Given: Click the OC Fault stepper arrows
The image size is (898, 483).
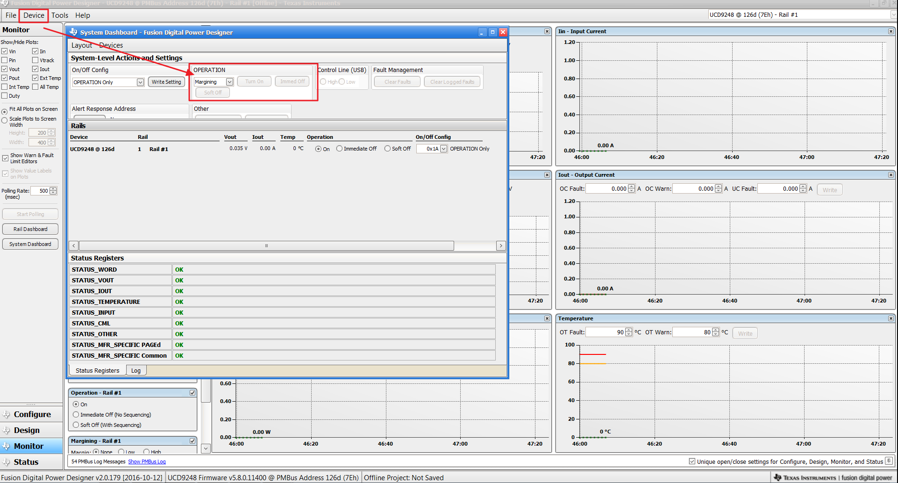Looking at the screenshot, I should [x=632, y=189].
